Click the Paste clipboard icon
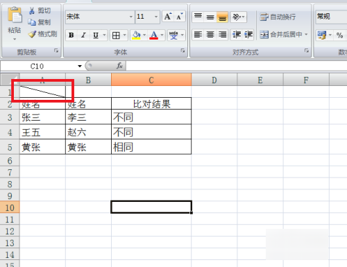This screenshot has height=267, width=347. point(15,15)
